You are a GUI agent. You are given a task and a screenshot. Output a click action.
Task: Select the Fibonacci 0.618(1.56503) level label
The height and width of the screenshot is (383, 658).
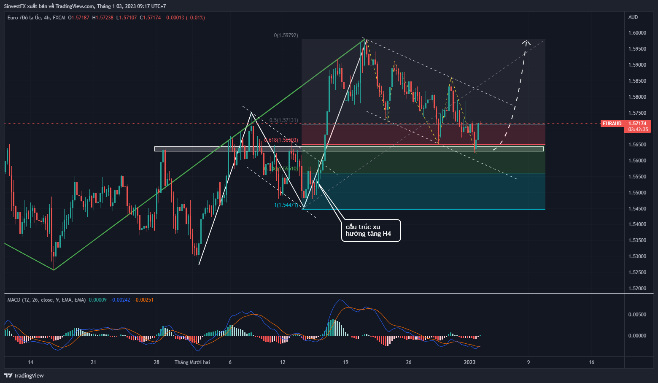[282, 140]
